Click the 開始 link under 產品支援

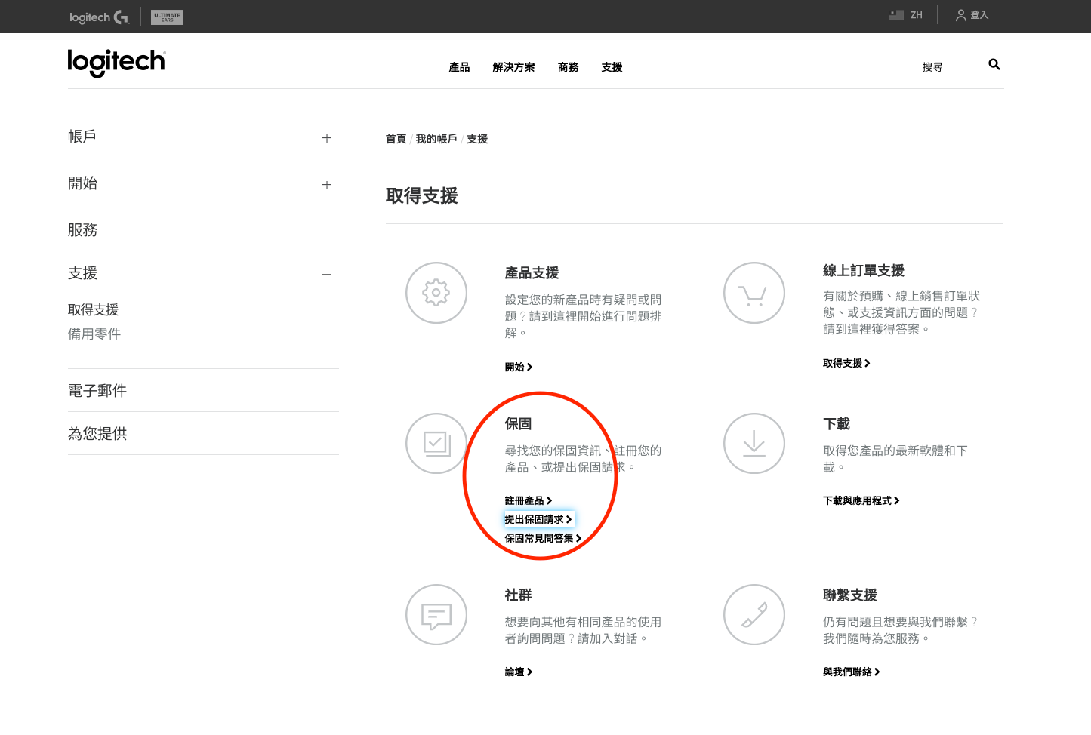519,367
